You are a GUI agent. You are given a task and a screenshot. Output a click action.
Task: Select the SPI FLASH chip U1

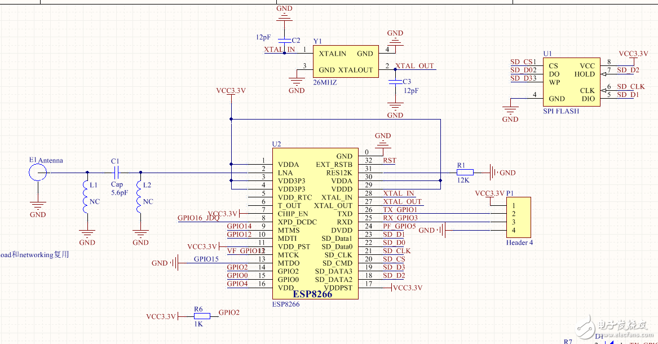[x=572, y=82]
